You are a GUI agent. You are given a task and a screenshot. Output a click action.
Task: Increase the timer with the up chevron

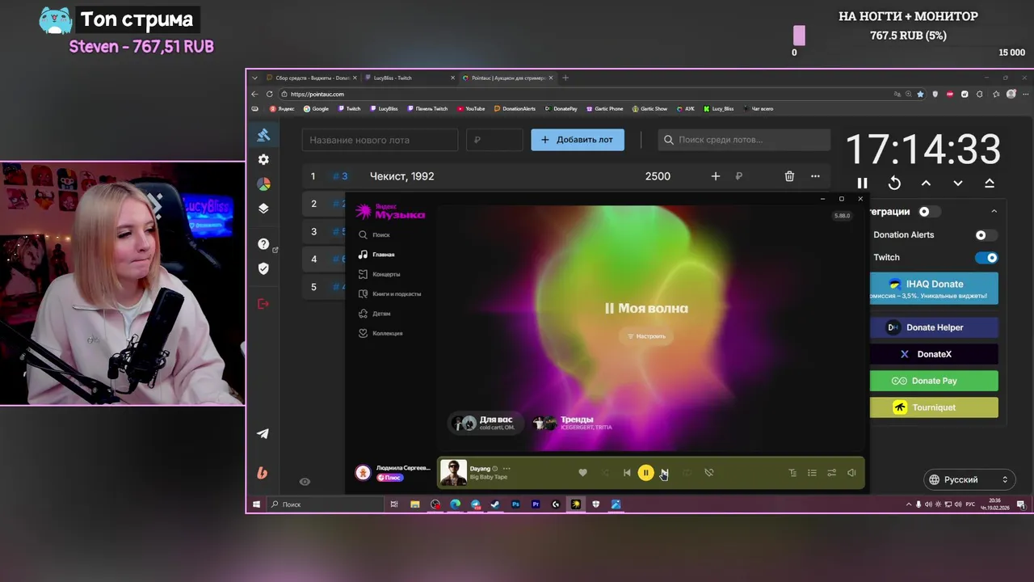click(x=926, y=183)
